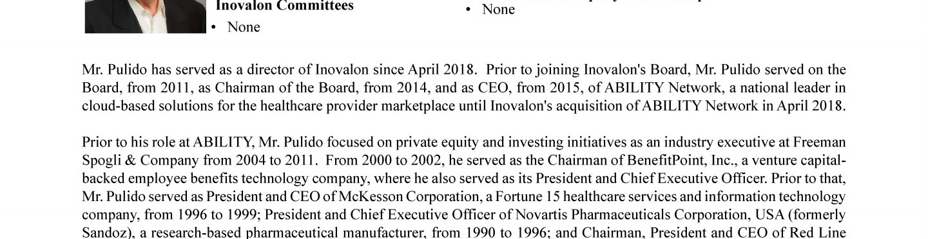928x239 pixels.
Task: Place cursor at the start of 'Mr. Pulido has served as a director'
Action: pos(82,69)
